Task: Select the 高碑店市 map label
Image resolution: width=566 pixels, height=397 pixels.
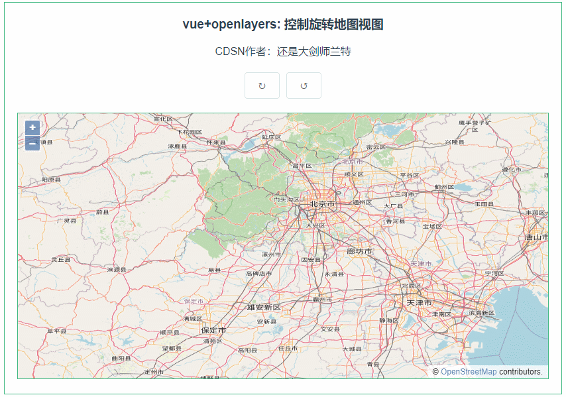Action: [x=259, y=274]
